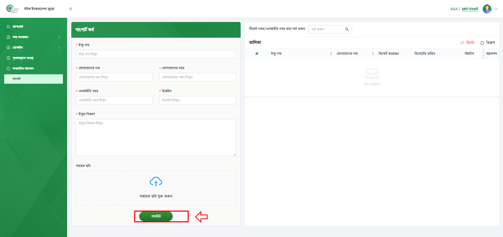503x237 pixels.
Task: Focus the ইস্যু নাম input field
Action: 156,54
